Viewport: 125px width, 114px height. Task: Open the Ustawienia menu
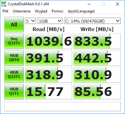(x=21, y=11)
